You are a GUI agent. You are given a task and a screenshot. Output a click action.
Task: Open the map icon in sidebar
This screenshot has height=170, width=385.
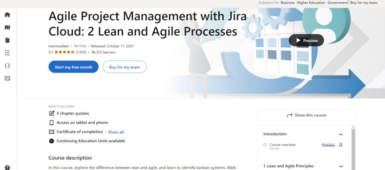(7, 27)
